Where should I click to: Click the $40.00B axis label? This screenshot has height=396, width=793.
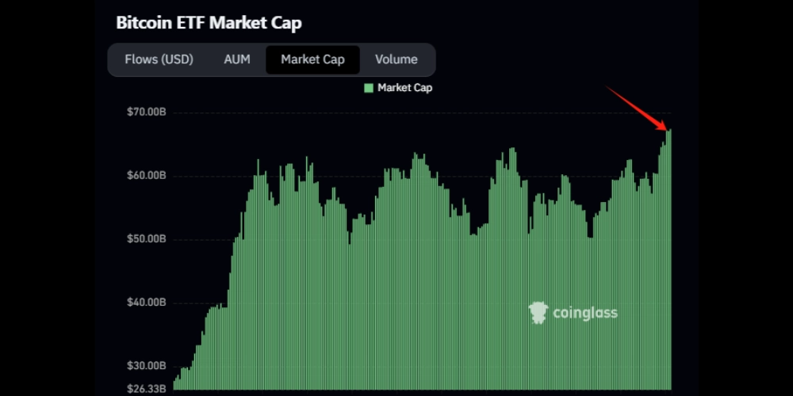[146, 303]
